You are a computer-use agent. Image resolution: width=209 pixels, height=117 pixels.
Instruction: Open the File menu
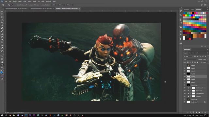point(6,1)
